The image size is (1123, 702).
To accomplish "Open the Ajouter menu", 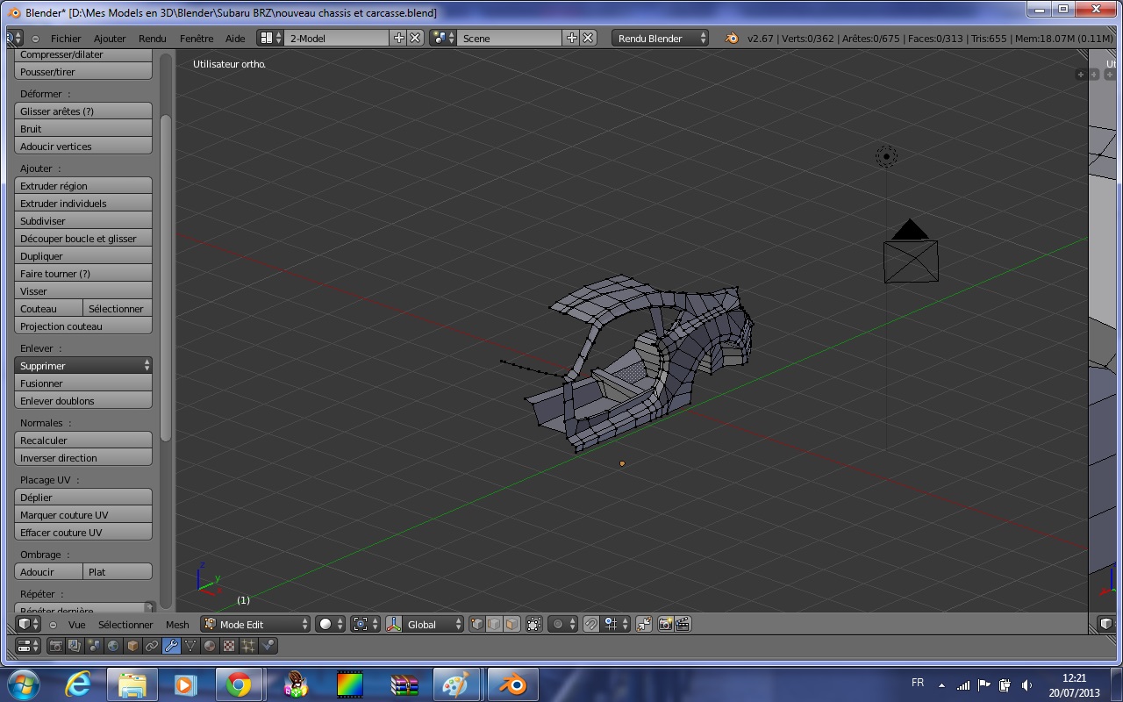I will [x=110, y=39].
